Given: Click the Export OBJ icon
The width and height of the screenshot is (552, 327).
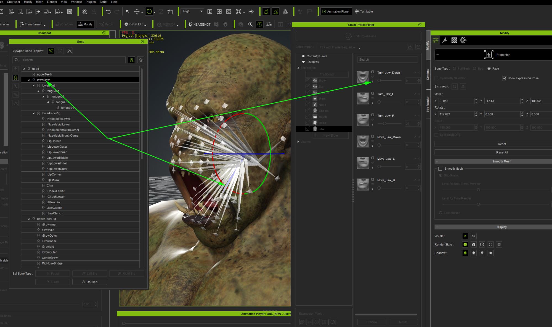Looking at the screenshot, I should [46, 12].
